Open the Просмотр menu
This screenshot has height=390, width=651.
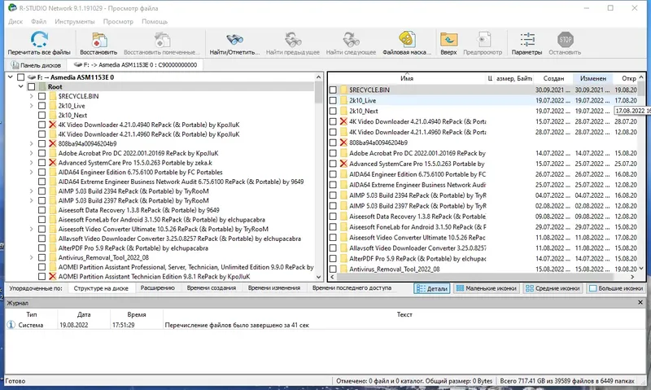coord(118,21)
